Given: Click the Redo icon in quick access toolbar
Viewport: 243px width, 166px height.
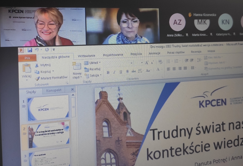Looking at the screenshot, I should (x=47, y=50).
